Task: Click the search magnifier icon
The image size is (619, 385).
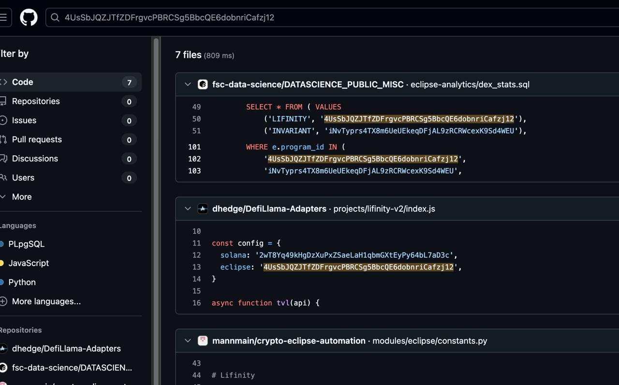Action: tap(55, 17)
